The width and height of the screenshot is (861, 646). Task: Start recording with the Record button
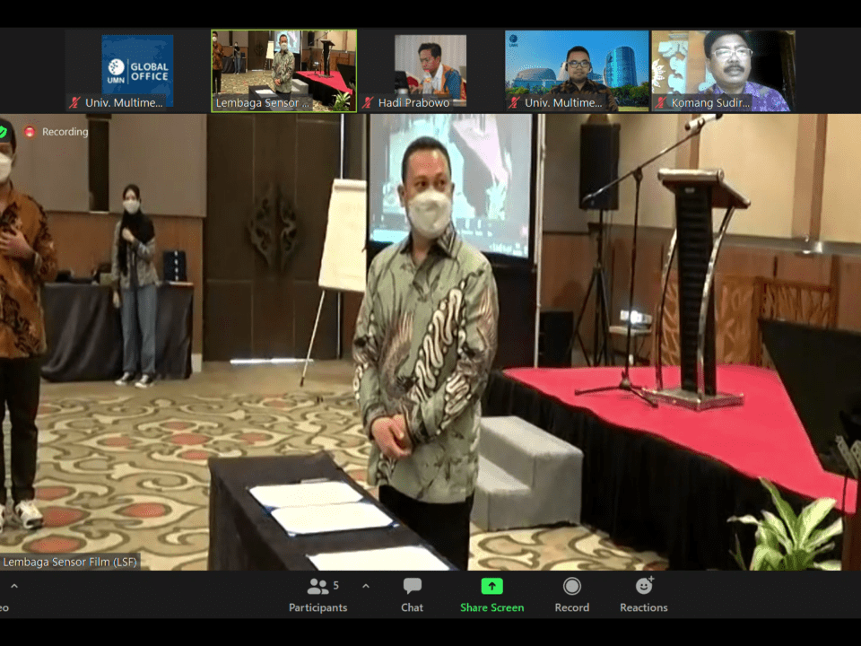[x=571, y=595]
